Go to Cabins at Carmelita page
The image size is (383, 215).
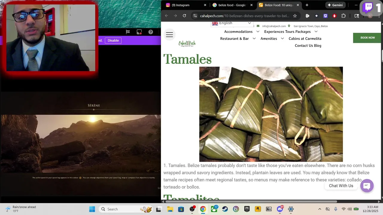[x=305, y=39]
